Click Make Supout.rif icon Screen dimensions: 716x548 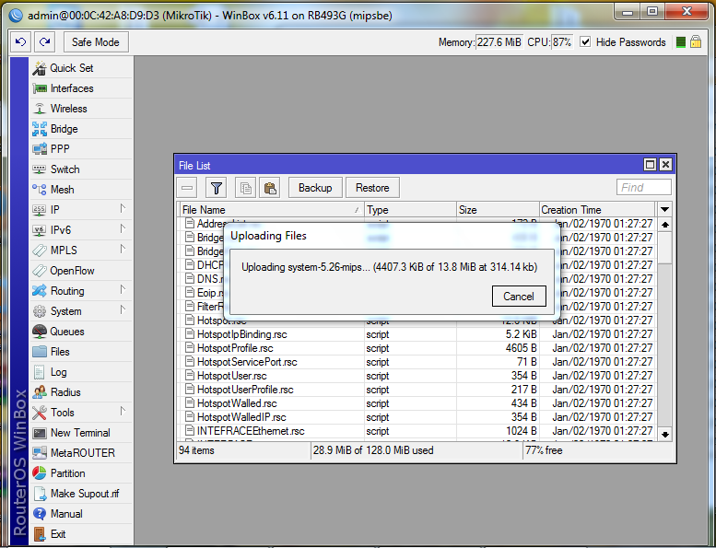click(x=40, y=494)
